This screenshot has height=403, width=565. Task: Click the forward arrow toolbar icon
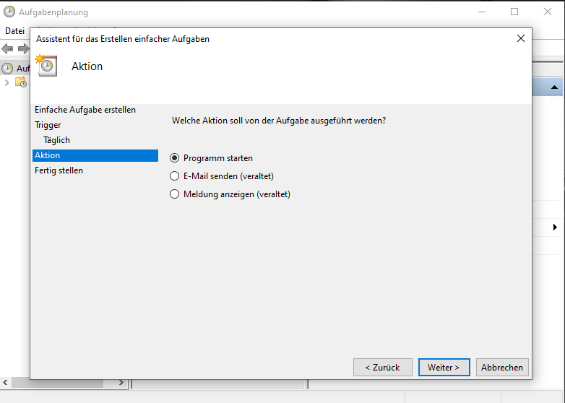click(23, 48)
